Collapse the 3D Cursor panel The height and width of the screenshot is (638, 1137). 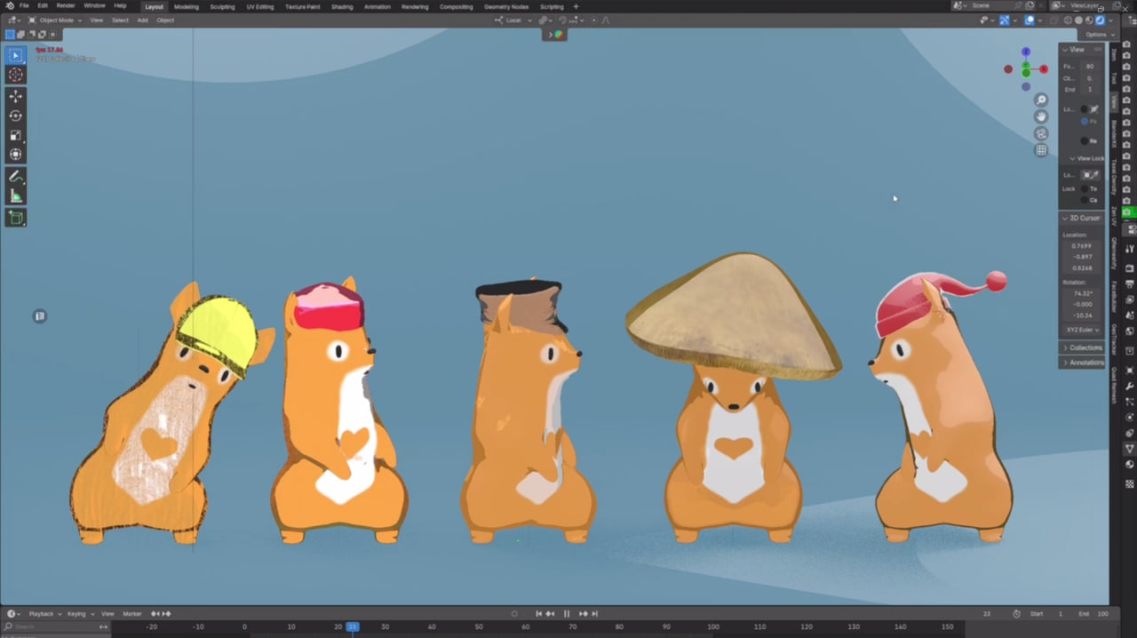click(1081, 218)
